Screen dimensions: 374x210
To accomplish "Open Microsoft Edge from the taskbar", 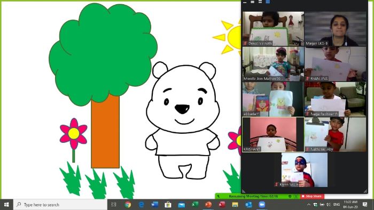I will (141, 205).
